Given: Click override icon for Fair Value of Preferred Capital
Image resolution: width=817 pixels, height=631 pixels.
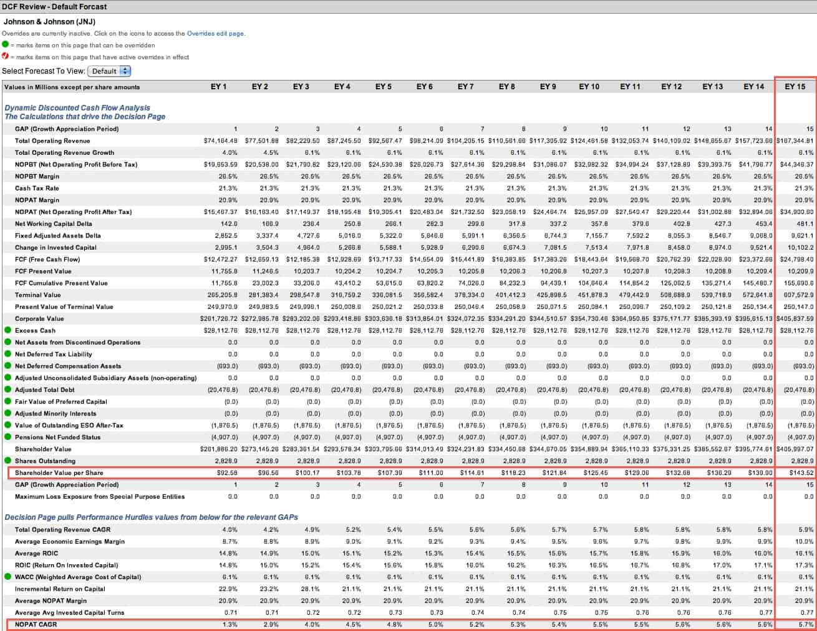Looking at the screenshot, I should point(7,401).
